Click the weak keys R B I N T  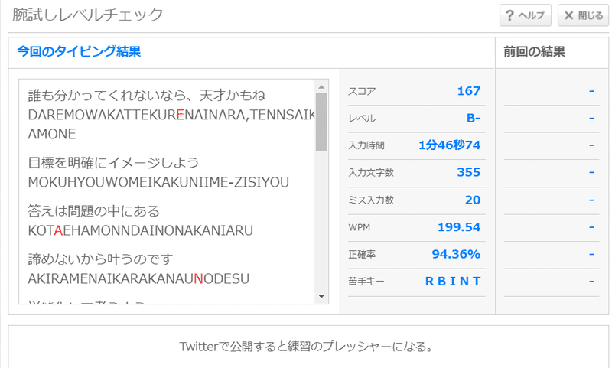click(x=453, y=281)
